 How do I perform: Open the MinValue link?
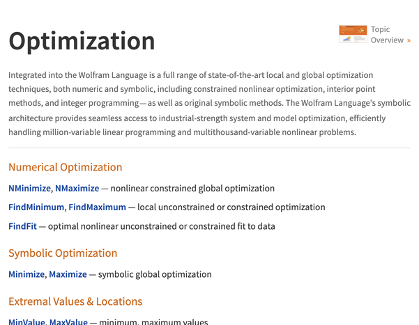[x=26, y=322]
